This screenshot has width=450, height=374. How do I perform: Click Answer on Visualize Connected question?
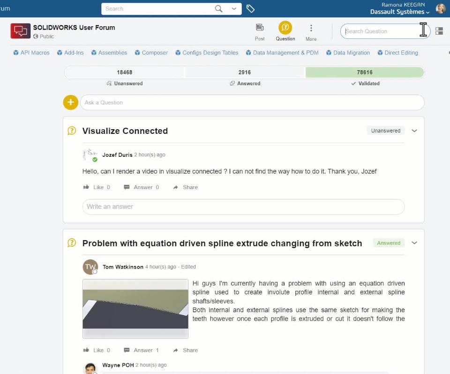pyautogui.click(x=141, y=187)
